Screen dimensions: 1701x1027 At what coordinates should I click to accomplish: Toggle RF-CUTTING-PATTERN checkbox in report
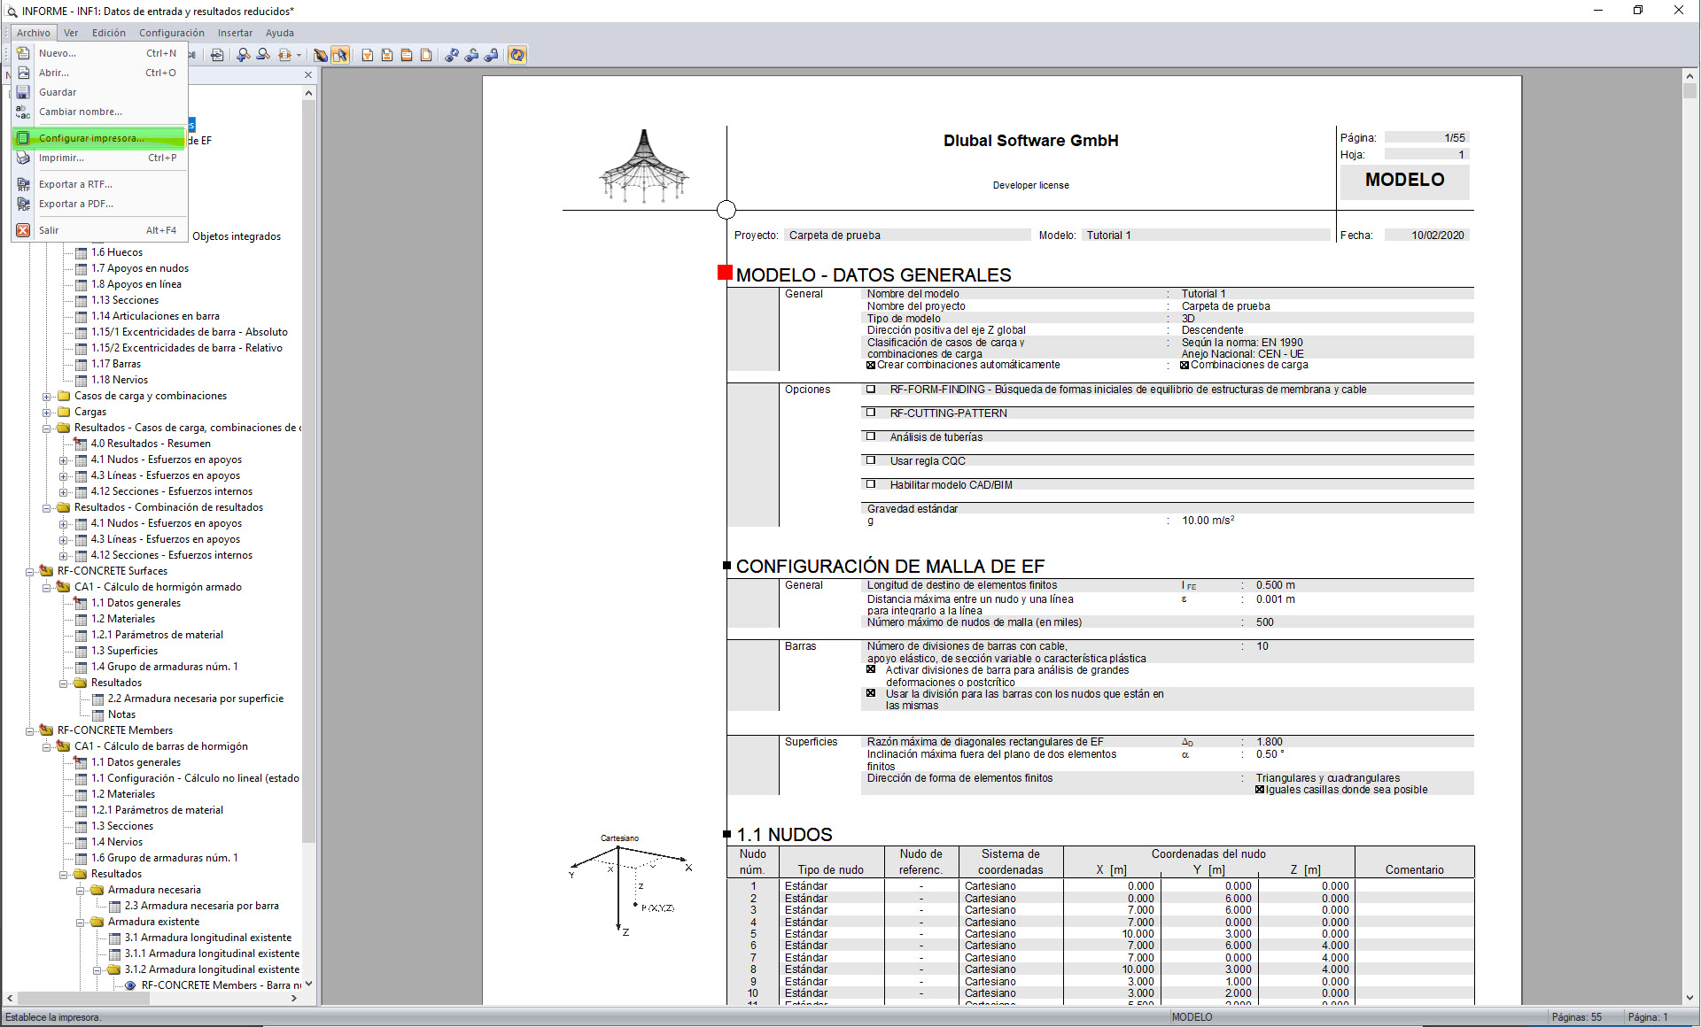click(871, 413)
